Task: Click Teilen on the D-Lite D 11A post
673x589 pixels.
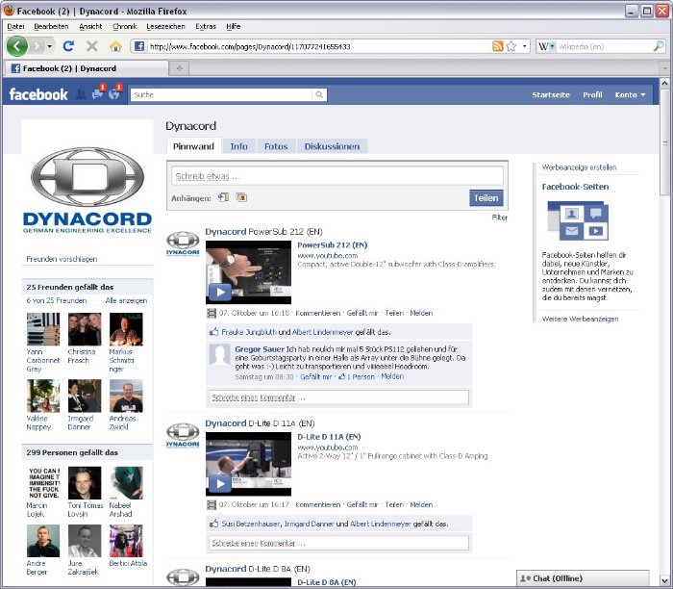Action: 394,505
